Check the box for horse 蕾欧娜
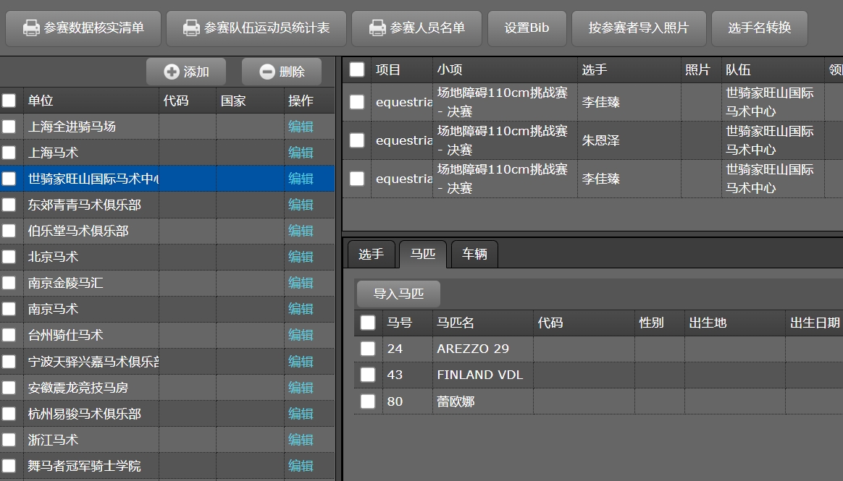 368,401
